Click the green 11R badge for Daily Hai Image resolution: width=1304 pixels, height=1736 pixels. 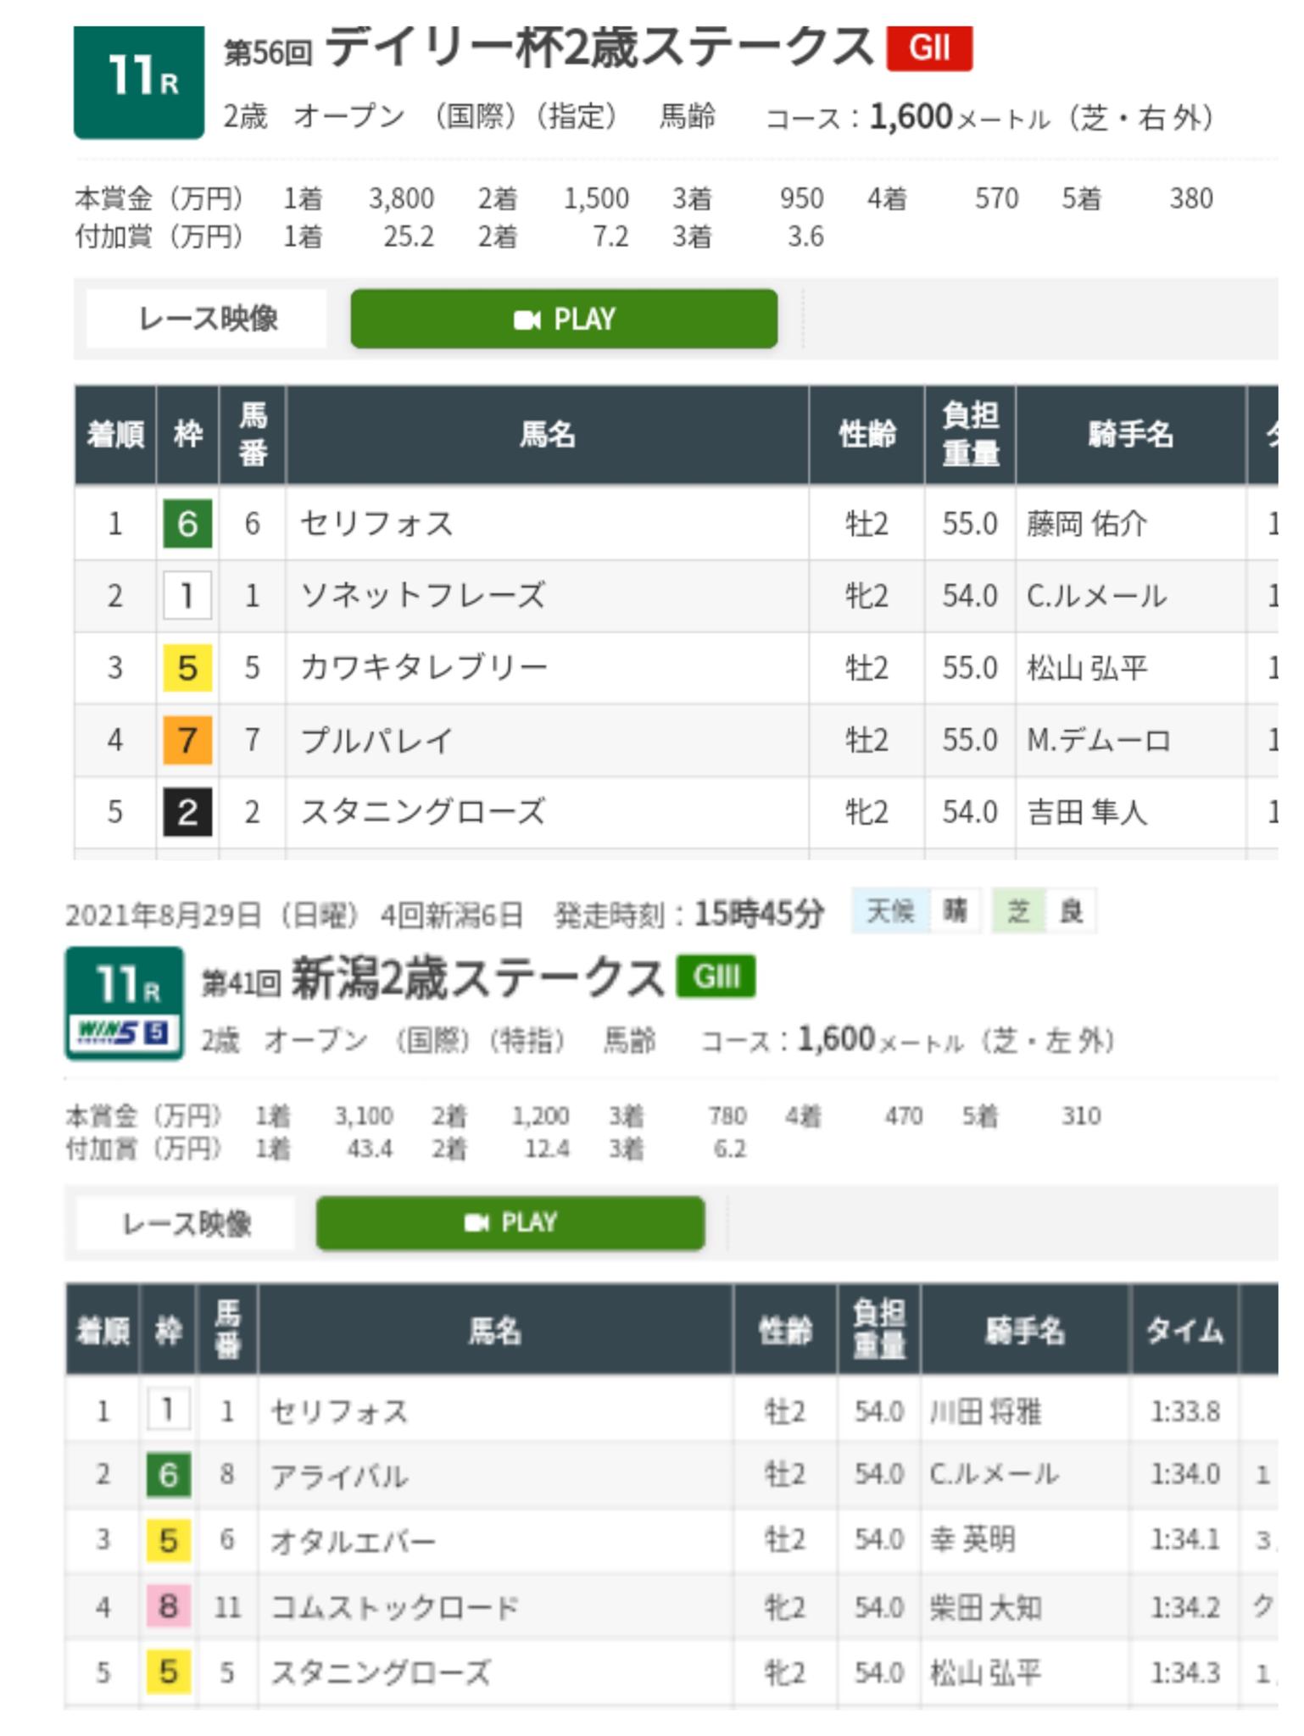[x=139, y=81]
